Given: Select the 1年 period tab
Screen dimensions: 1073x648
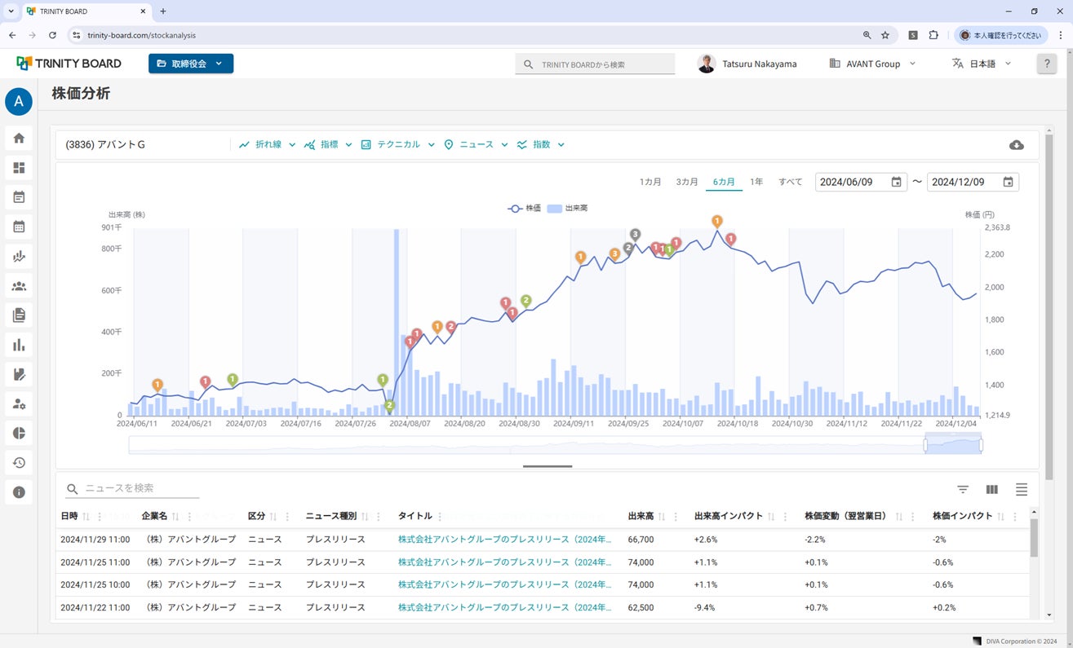Looking at the screenshot, I should pyautogui.click(x=756, y=182).
